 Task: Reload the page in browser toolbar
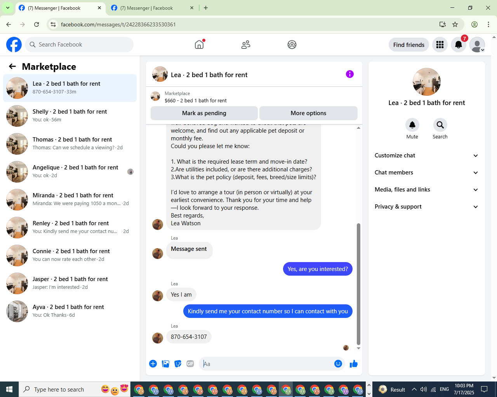coord(36,24)
